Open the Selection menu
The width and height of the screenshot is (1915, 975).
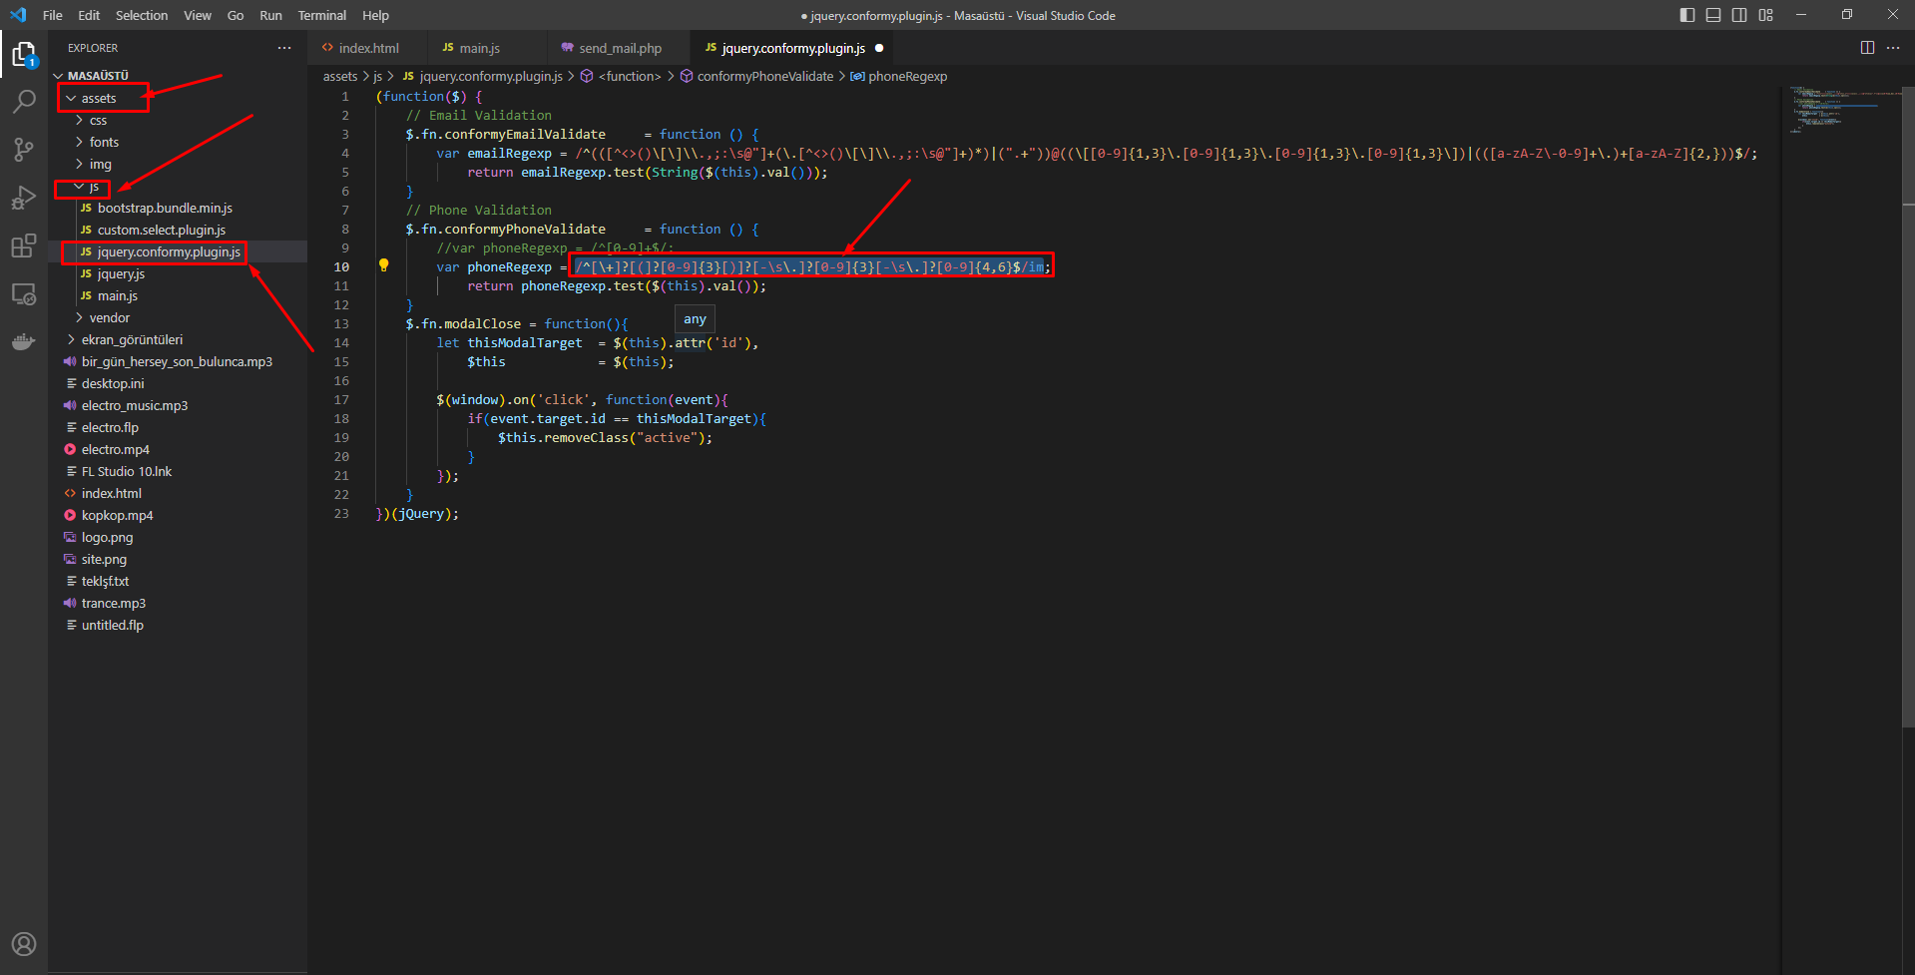142,15
